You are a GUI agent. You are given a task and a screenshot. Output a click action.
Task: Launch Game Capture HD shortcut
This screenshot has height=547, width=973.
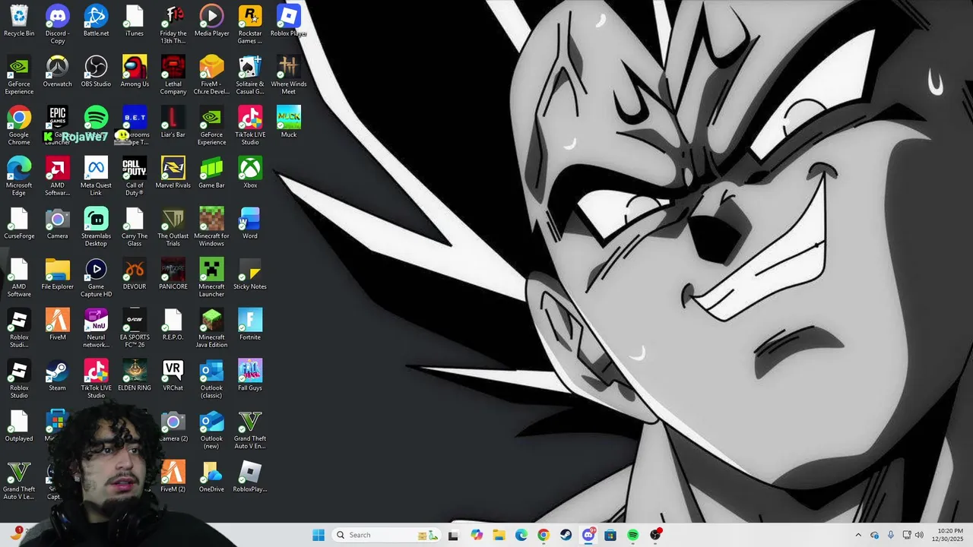point(96,277)
